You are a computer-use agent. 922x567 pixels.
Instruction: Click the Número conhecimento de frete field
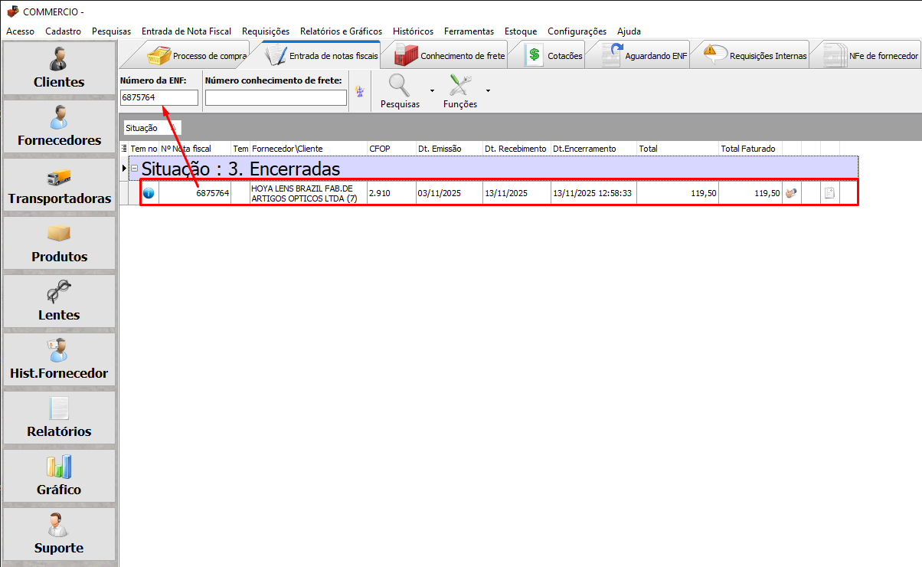(276, 97)
